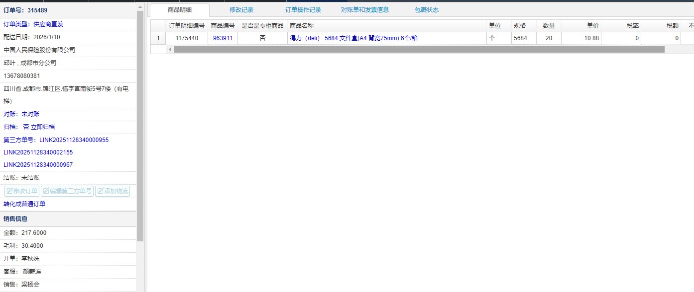694x292 pixels.
Task: Click third-party order LINK20251128340002155
Action: (38, 152)
